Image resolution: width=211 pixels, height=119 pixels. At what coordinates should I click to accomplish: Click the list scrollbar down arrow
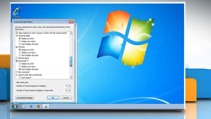click(x=71, y=77)
